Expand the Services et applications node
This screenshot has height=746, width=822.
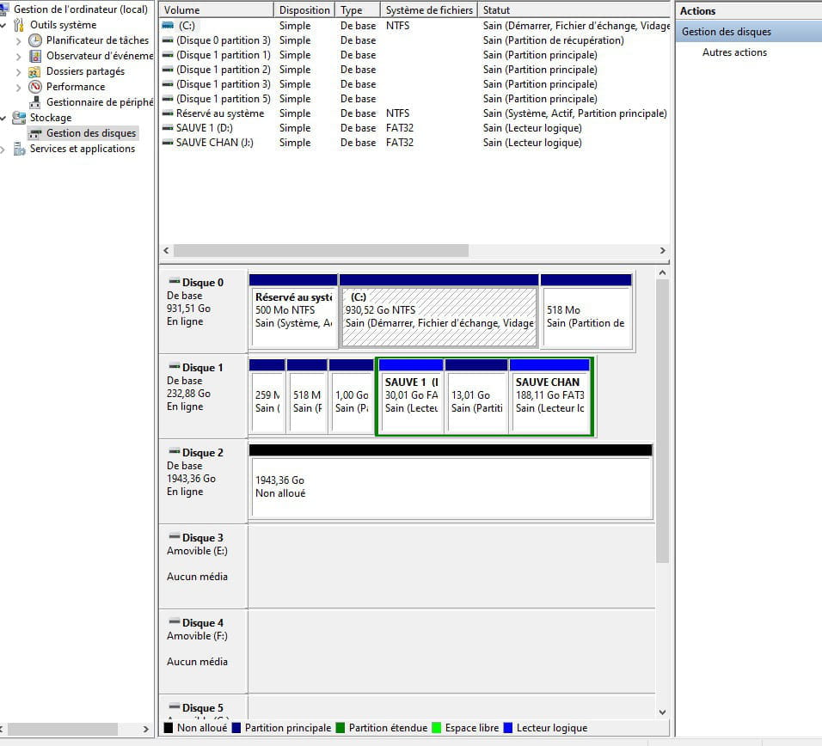click(4, 149)
